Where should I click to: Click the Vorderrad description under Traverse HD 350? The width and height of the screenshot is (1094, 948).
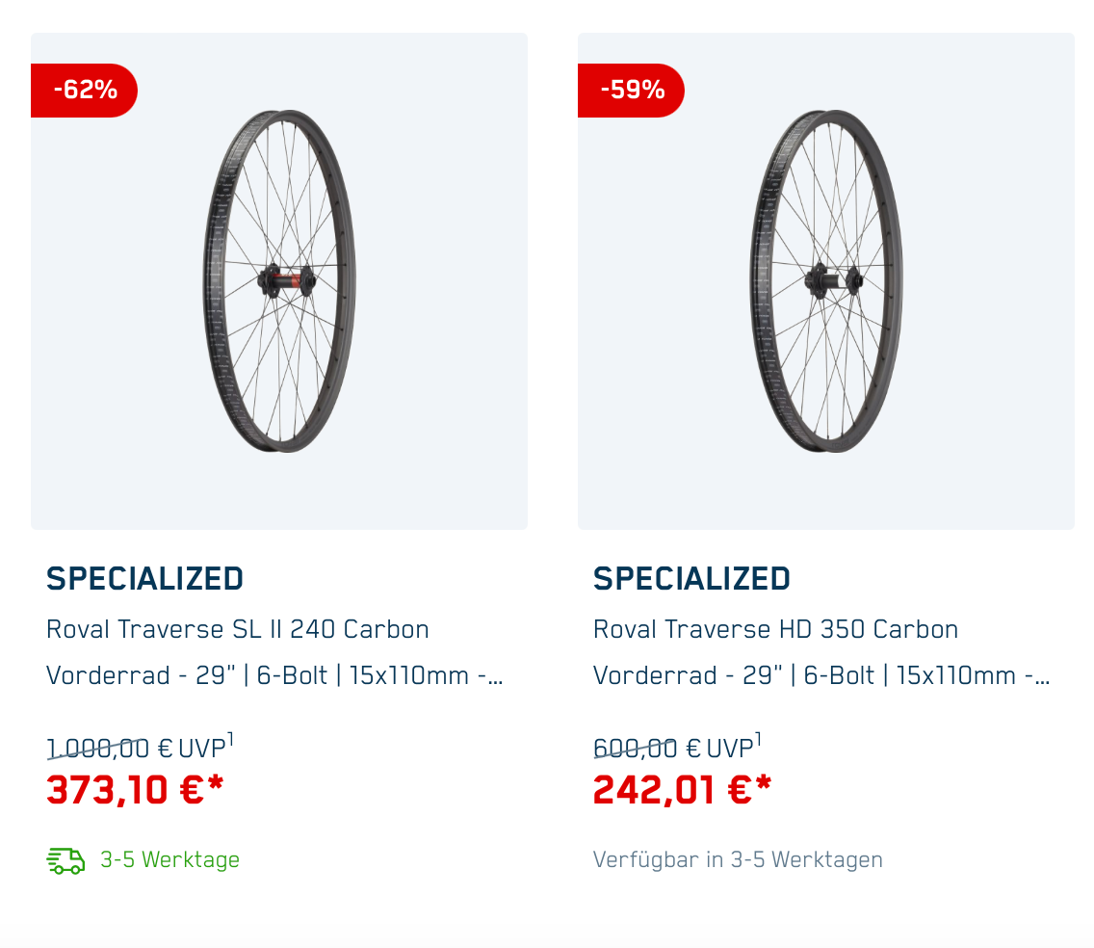(x=821, y=675)
